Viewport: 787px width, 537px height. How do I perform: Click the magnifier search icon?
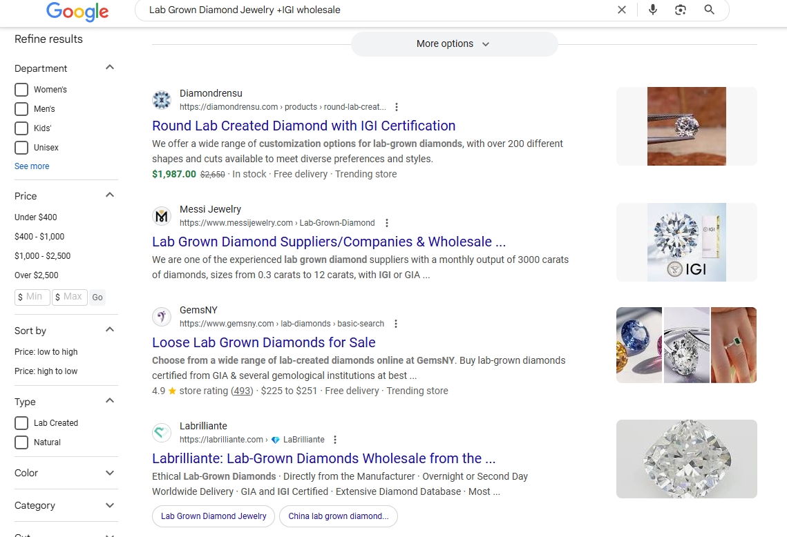(x=709, y=10)
